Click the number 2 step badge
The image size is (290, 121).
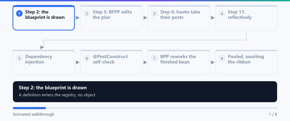[87, 13]
